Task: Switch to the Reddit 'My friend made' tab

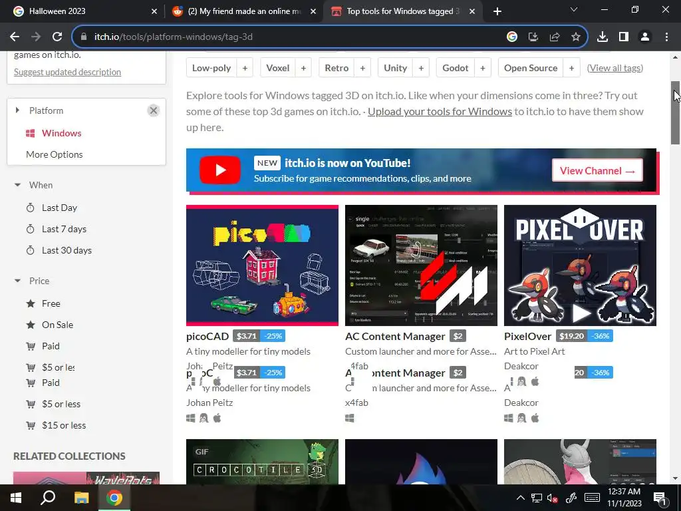Action: click(243, 11)
